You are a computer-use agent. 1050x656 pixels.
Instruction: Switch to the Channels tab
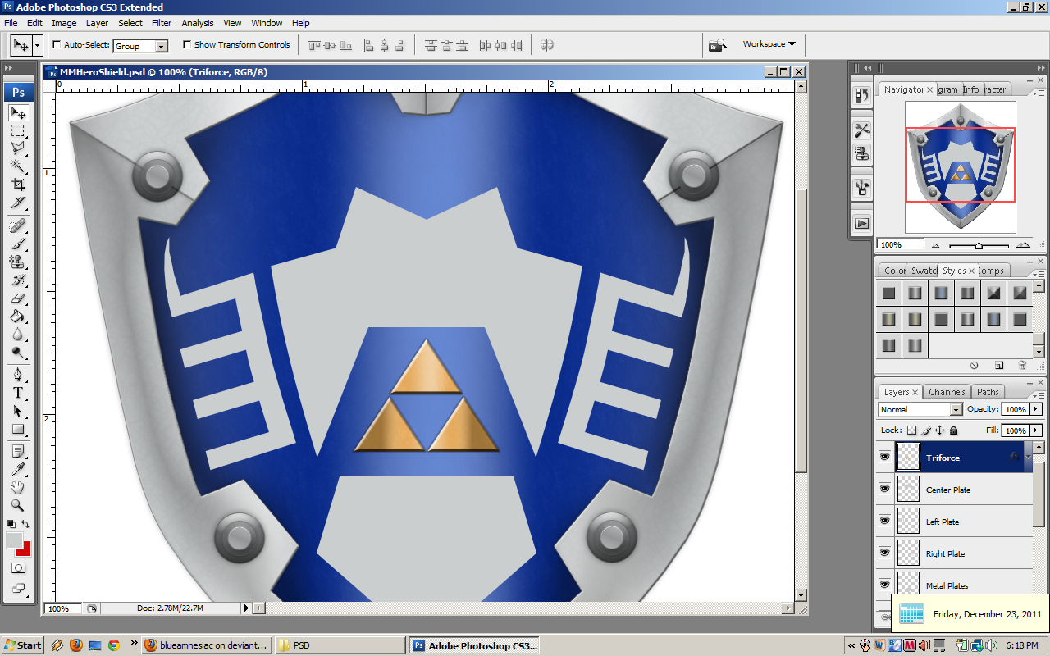coord(947,392)
